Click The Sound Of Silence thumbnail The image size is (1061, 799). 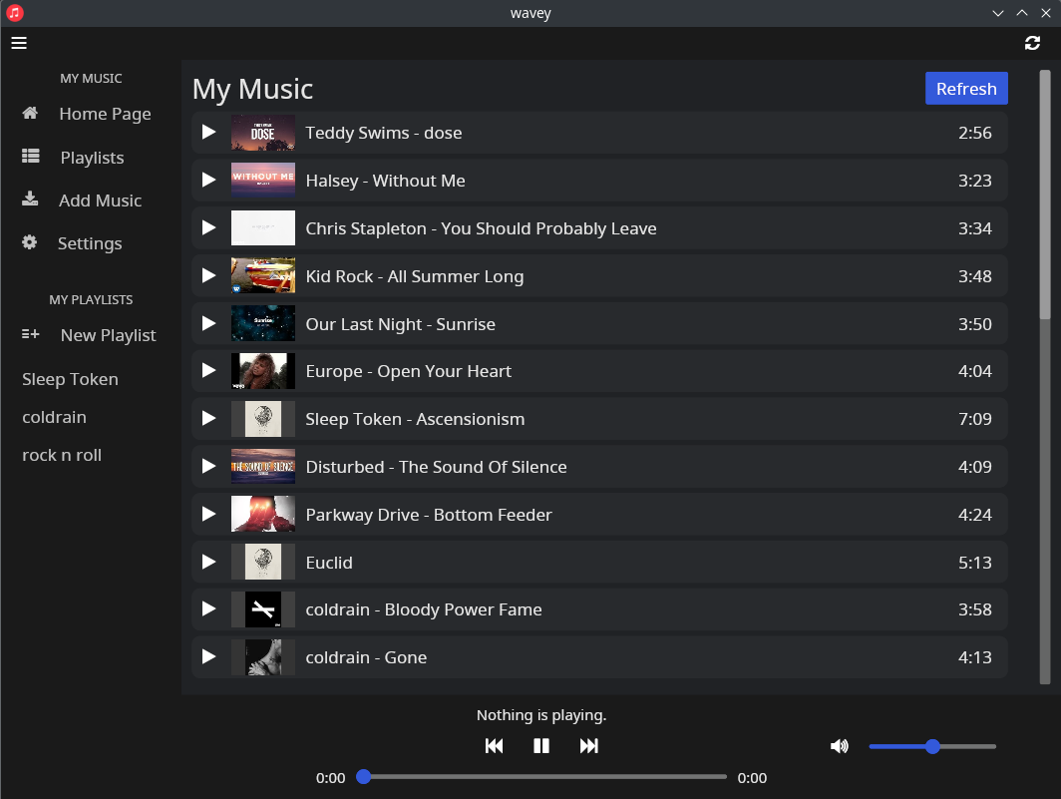pyautogui.click(x=263, y=467)
